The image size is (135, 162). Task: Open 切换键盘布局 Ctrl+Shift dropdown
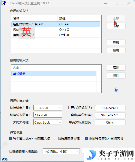click(48, 108)
